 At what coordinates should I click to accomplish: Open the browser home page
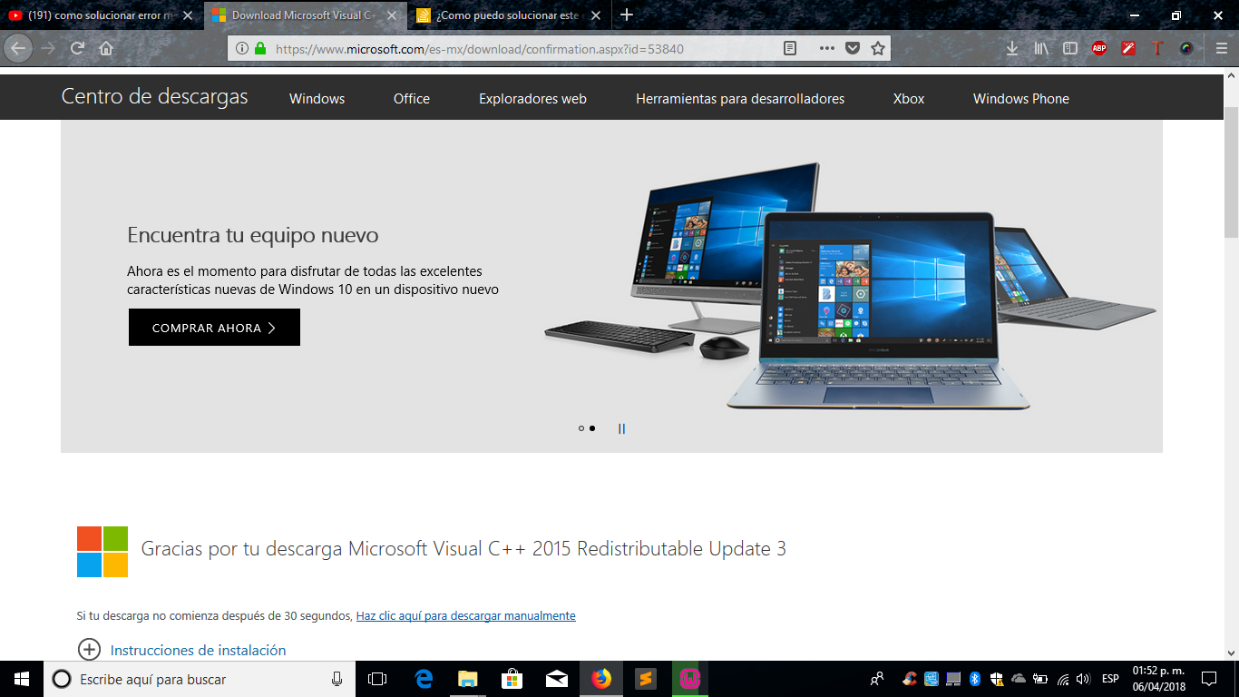coord(106,48)
